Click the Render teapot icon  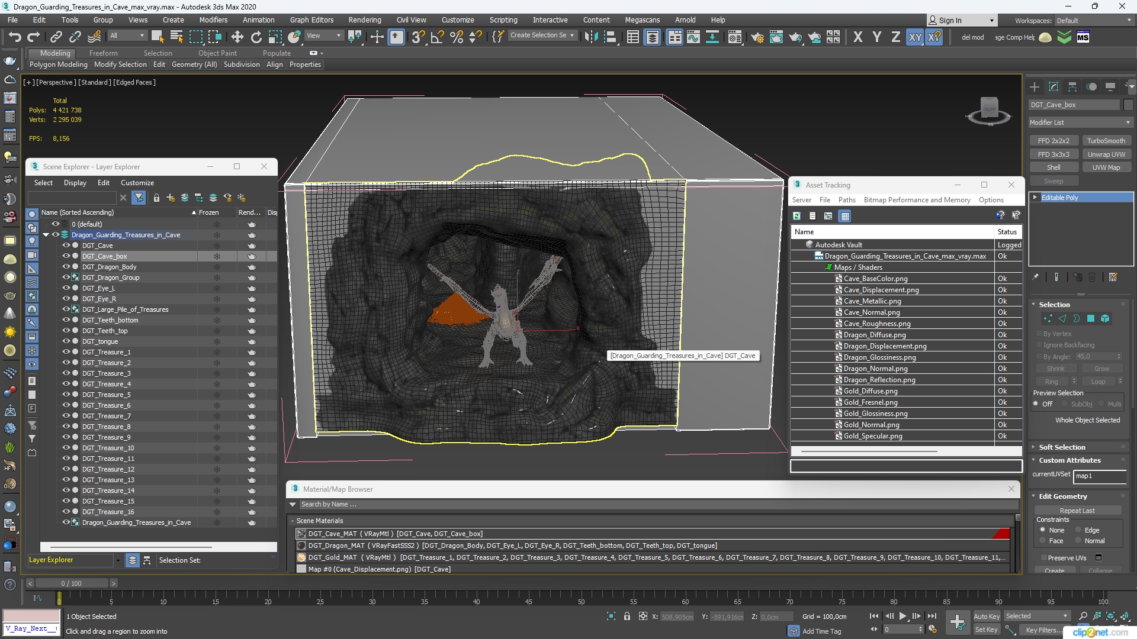click(795, 37)
